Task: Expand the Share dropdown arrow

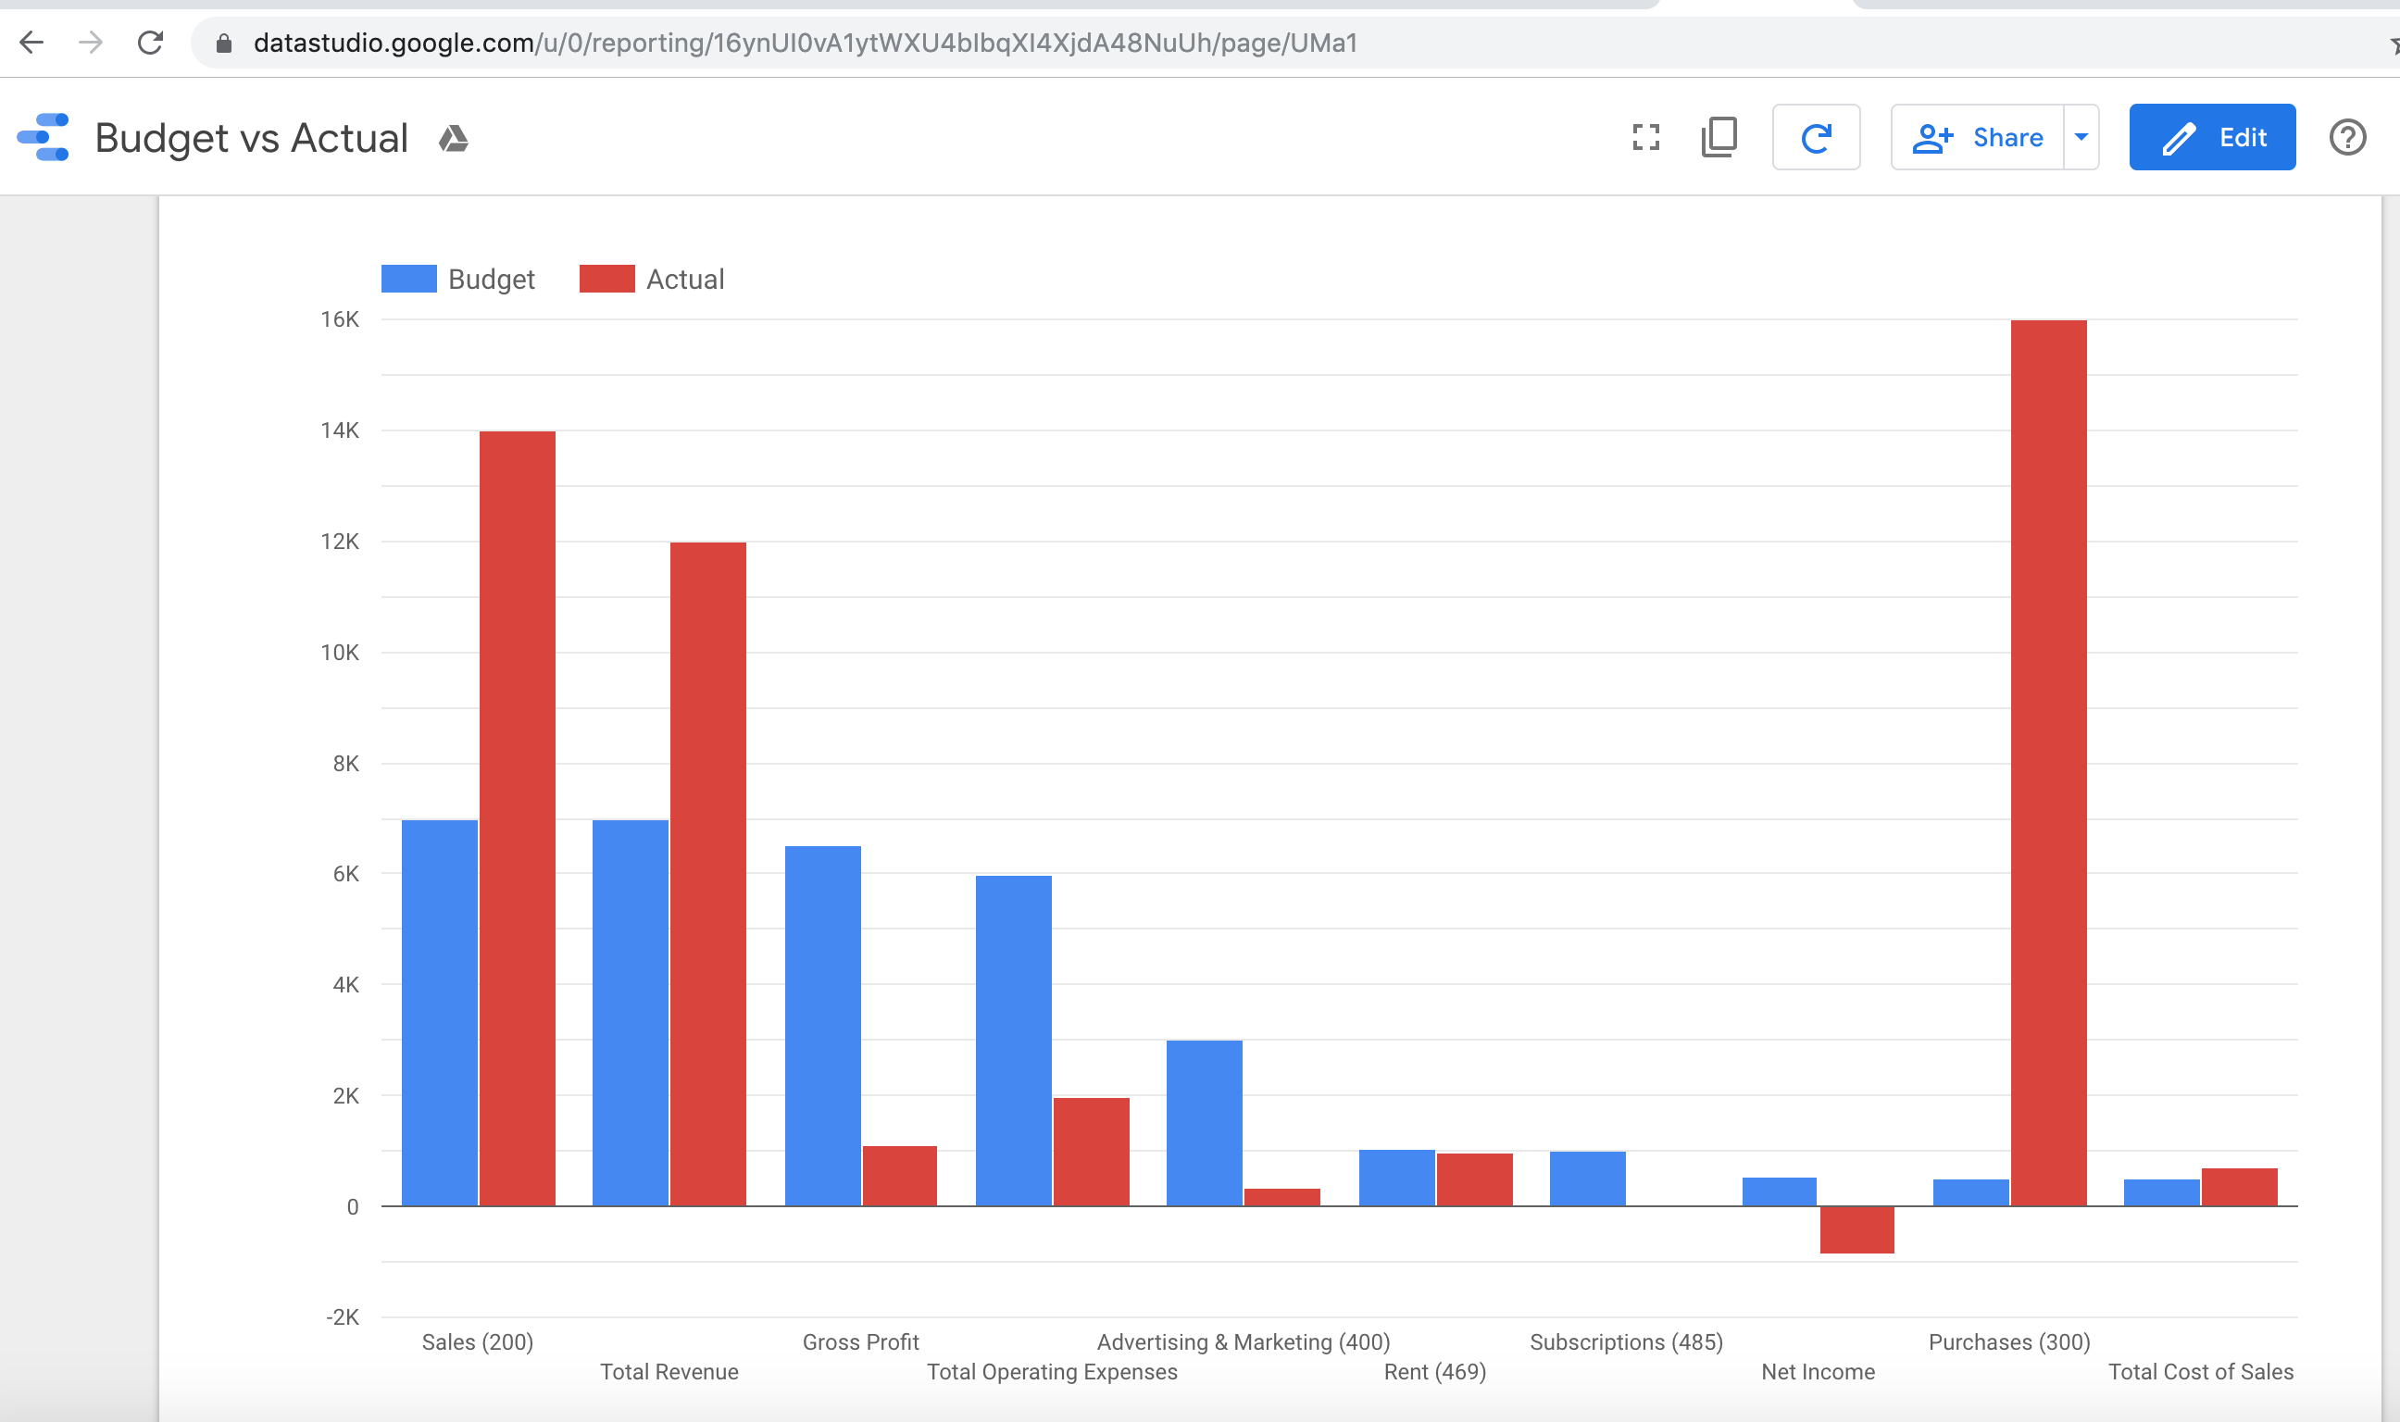Action: pos(2080,138)
